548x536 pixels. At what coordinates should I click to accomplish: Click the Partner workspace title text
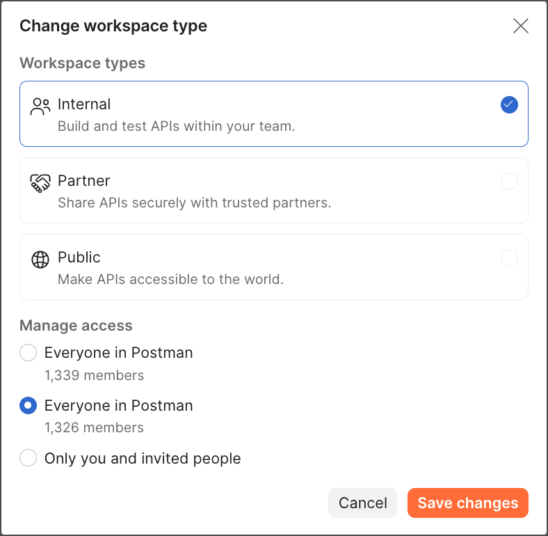(x=84, y=181)
